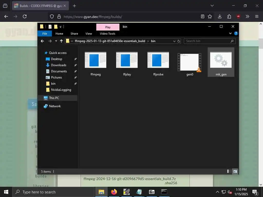The width and height of the screenshot is (263, 197).
Task: Close the Builds CODEX FFMPEG tab
Action: click(65, 6)
